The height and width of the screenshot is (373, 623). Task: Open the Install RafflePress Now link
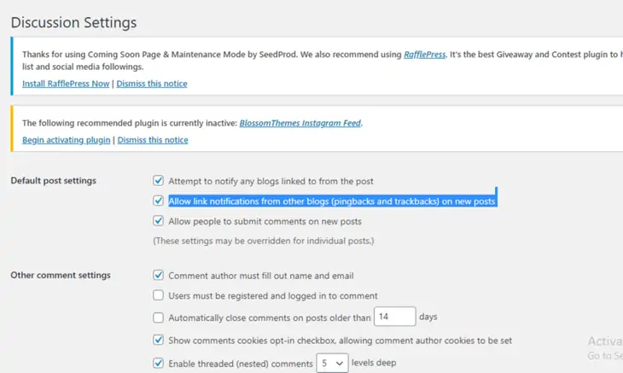tap(66, 84)
